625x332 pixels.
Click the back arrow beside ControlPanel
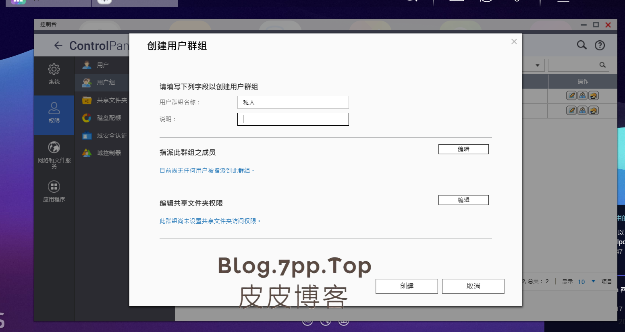pyautogui.click(x=58, y=46)
